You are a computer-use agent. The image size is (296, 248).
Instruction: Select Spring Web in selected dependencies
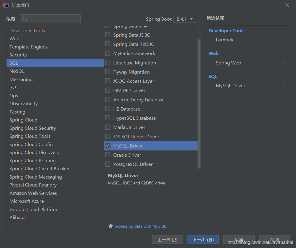click(228, 63)
